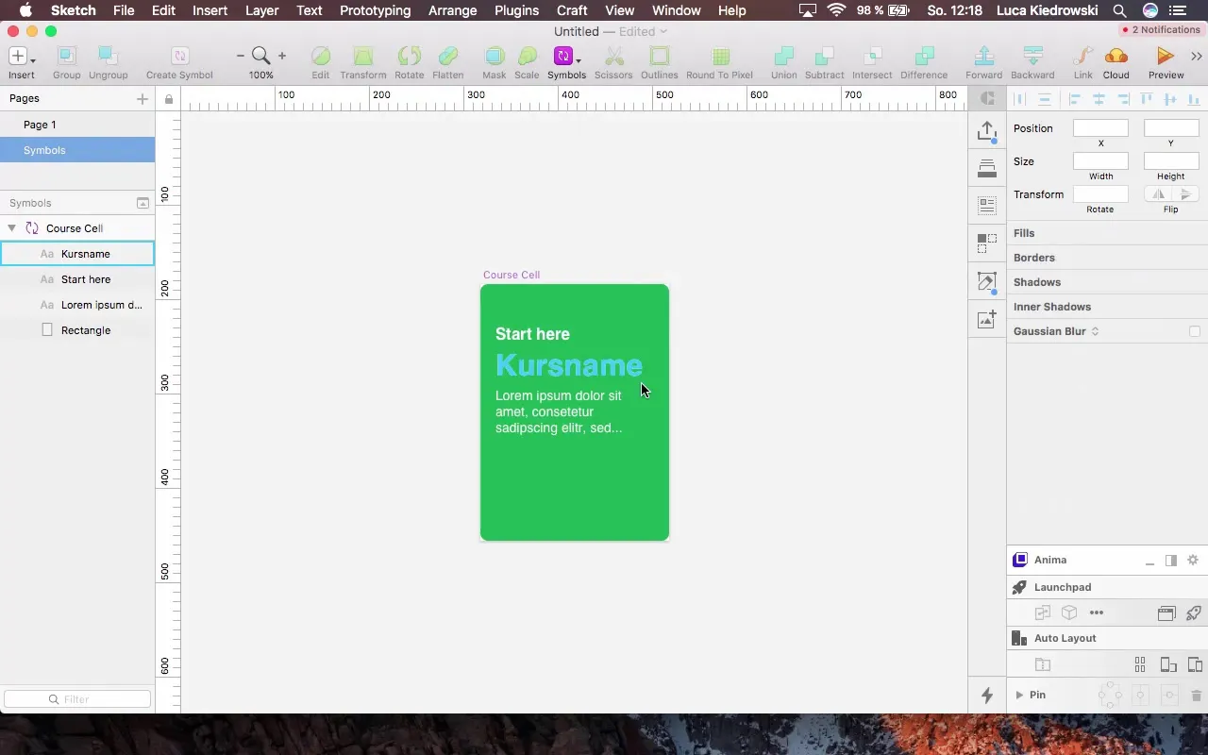Zoom out with the minus button

pos(241,57)
